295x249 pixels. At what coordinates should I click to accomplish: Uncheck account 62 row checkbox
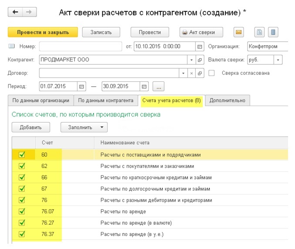(x=22, y=166)
